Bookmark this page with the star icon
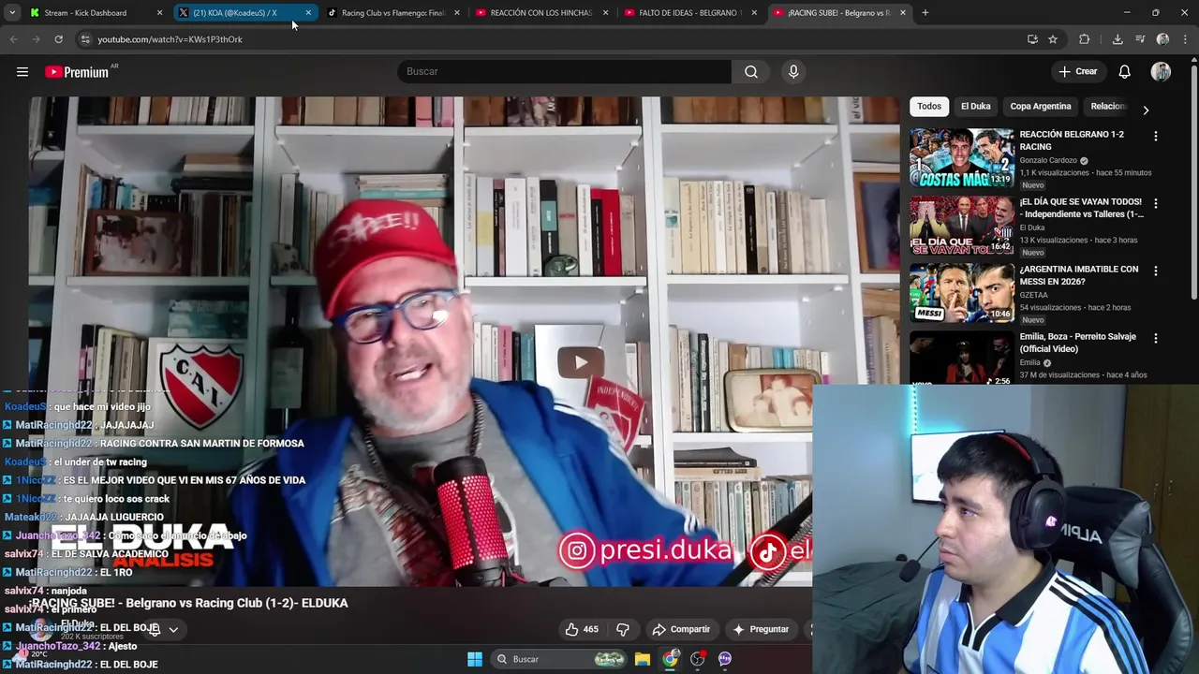 click(x=1053, y=39)
